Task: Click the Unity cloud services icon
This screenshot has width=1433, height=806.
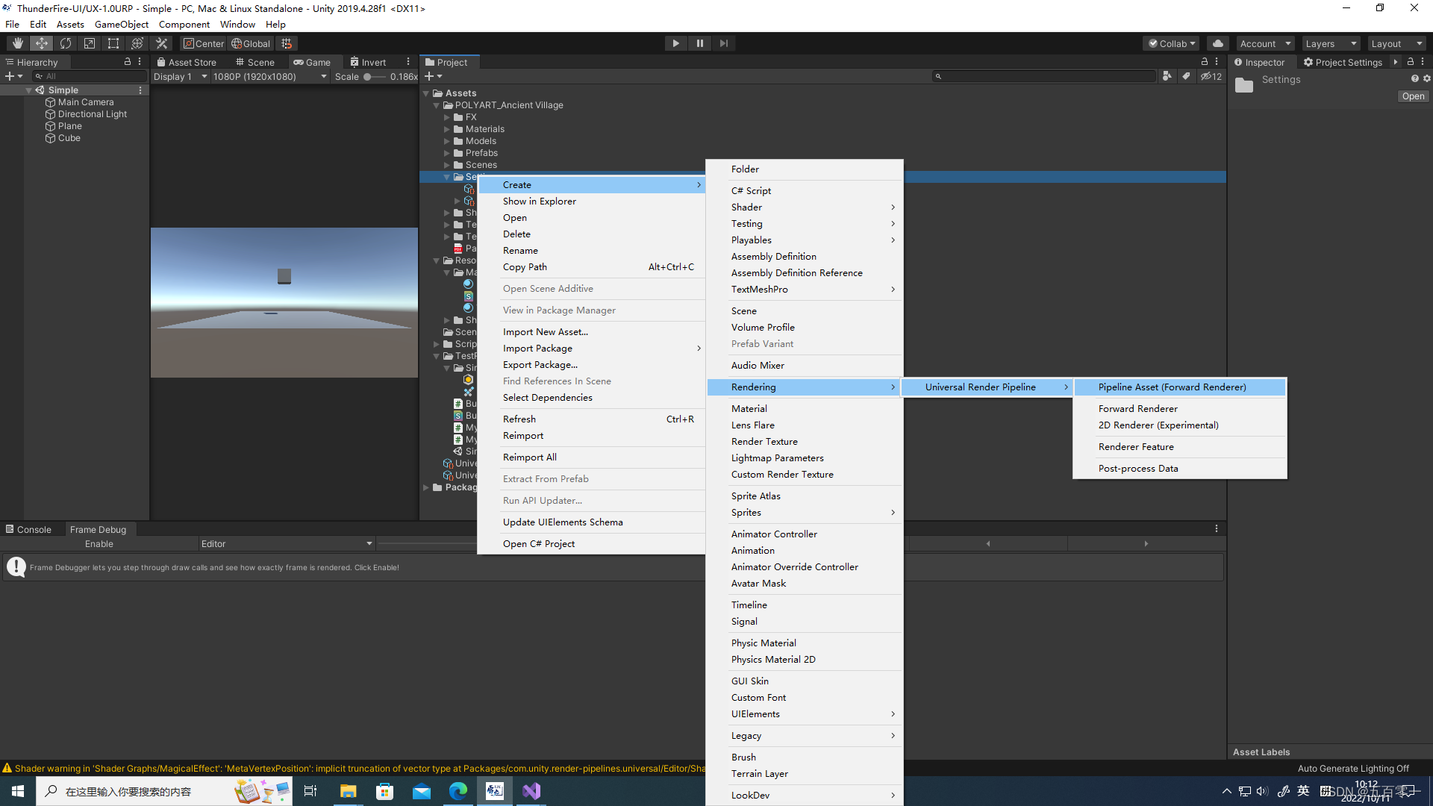Action: pyautogui.click(x=1217, y=43)
